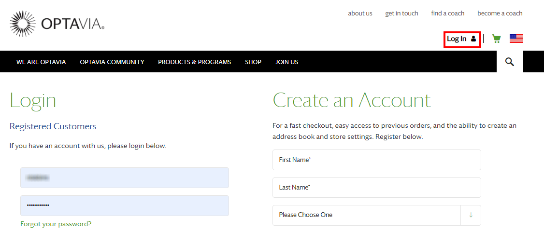The height and width of the screenshot is (231, 544).
Task: Open the find a coach link
Action: tap(447, 13)
